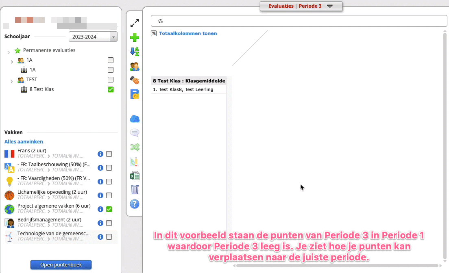Show info for Frans (2 uur)
Screen dimensions: 449x273
(100, 154)
